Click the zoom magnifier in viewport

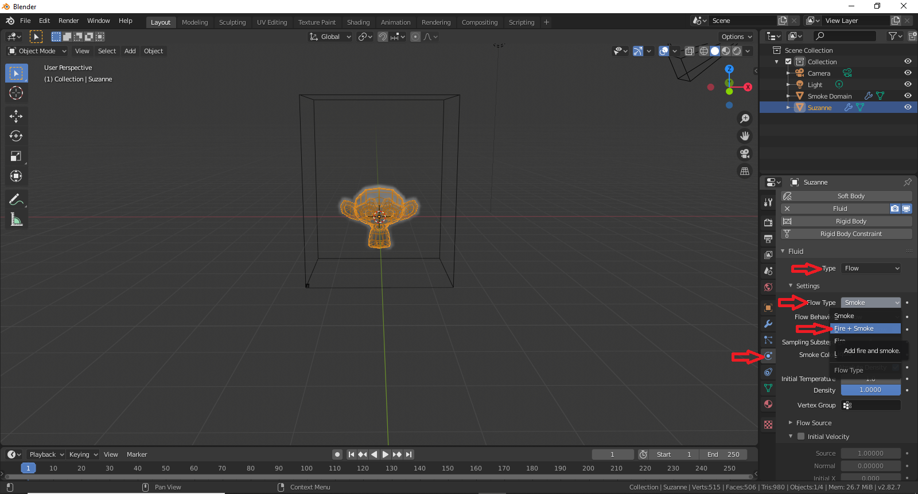(745, 119)
